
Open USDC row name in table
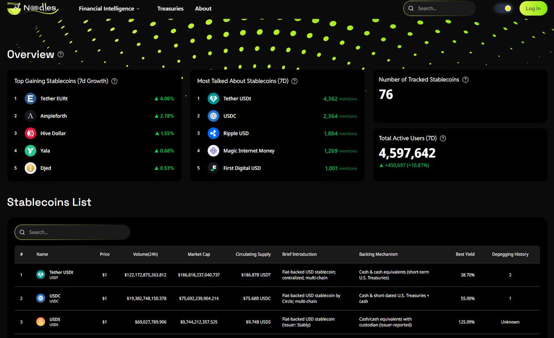point(55,296)
